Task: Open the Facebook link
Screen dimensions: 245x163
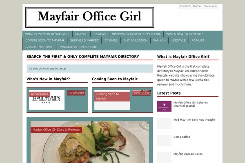Action: click(210, 6)
